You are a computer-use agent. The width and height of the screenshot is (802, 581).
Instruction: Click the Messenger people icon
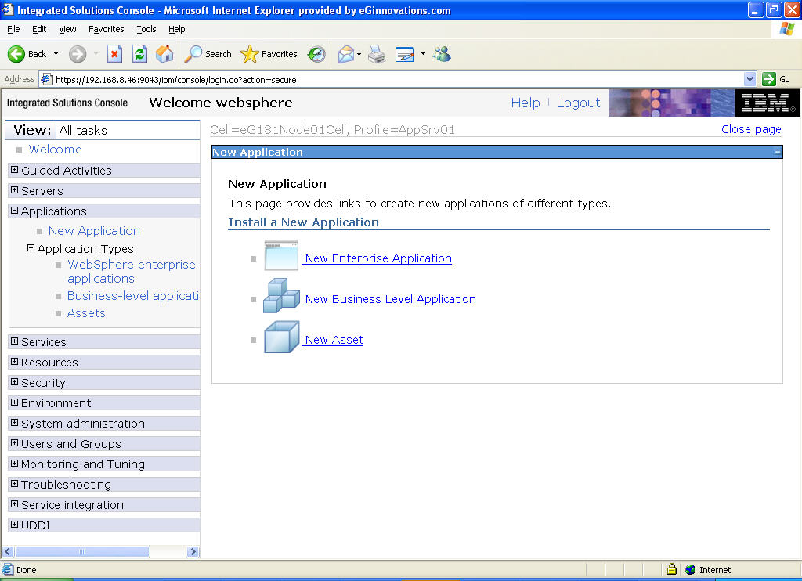click(442, 54)
